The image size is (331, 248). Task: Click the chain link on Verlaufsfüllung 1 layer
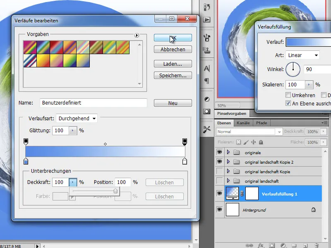[242, 193]
